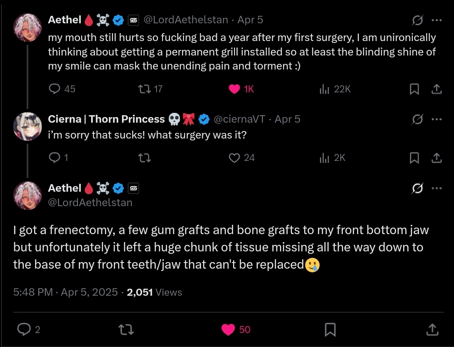Bookmark Aethel's first tweet
The height and width of the screenshot is (347, 454).
414,89
